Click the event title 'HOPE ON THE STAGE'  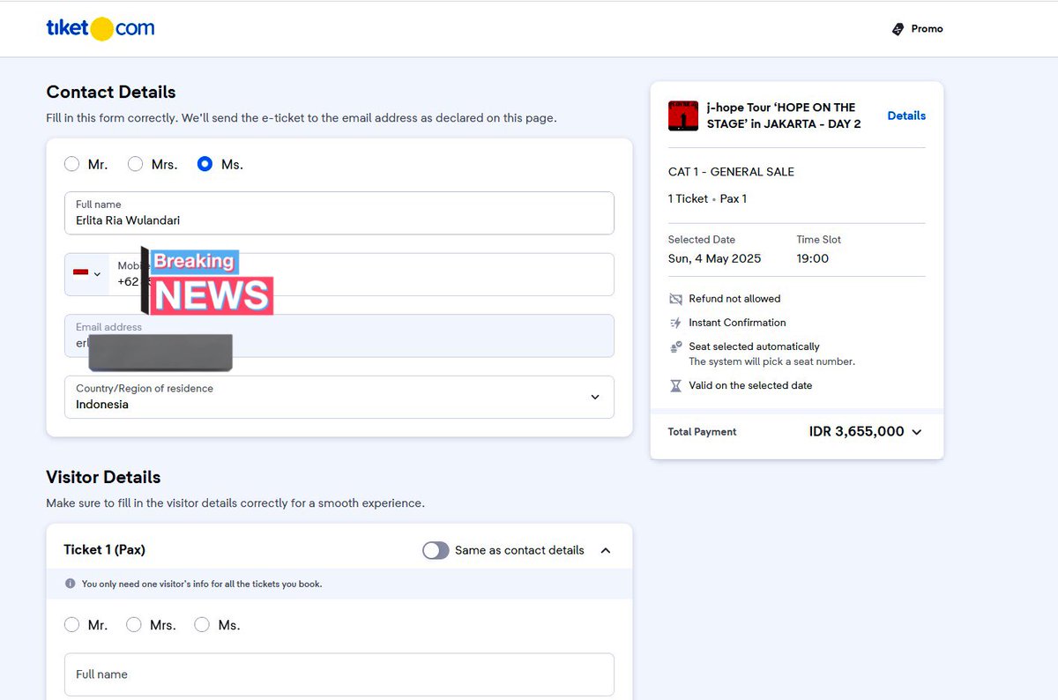(x=782, y=115)
